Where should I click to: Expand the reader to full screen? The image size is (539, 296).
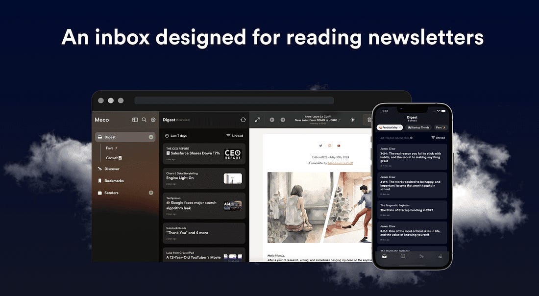coord(257,120)
